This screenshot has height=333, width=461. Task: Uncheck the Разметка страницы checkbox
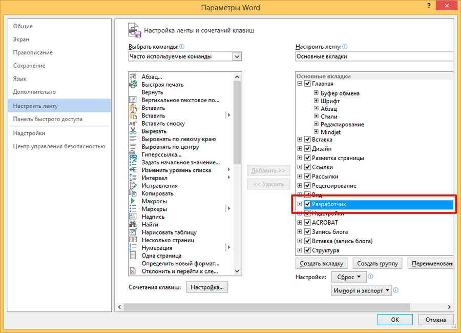pyautogui.click(x=307, y=158)
